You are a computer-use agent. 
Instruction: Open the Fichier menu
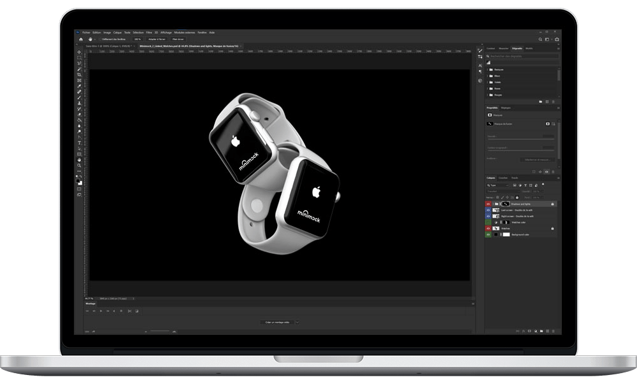pos(86,32)
